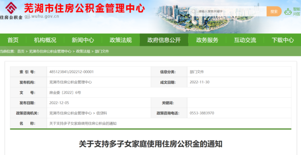The height and width of the screenshot is (155, 301).
Task: Click the 政策咨询电话 label cell
Action: pos(169,113)
